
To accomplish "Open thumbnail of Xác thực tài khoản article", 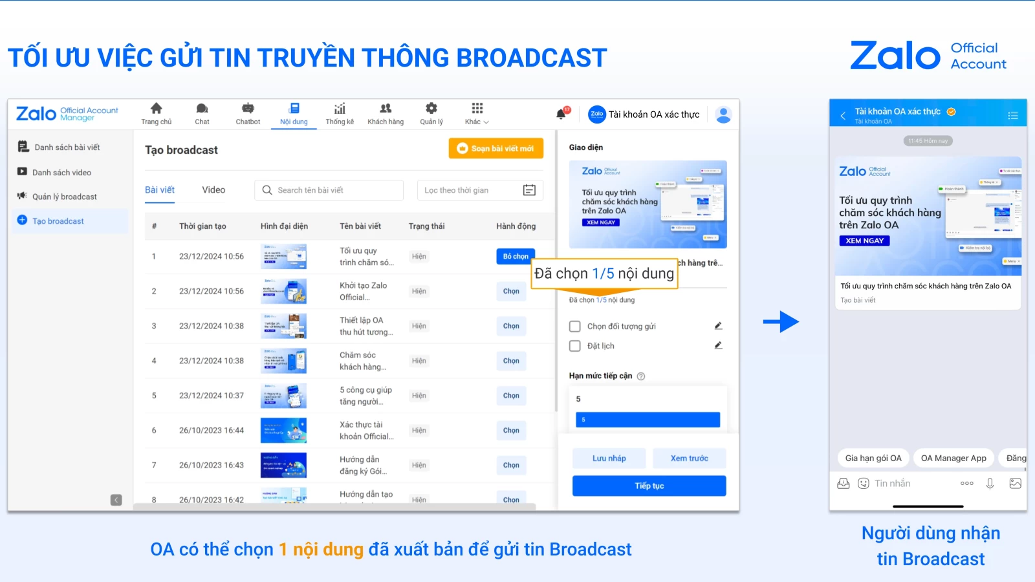I will click(x=284, y=431).
